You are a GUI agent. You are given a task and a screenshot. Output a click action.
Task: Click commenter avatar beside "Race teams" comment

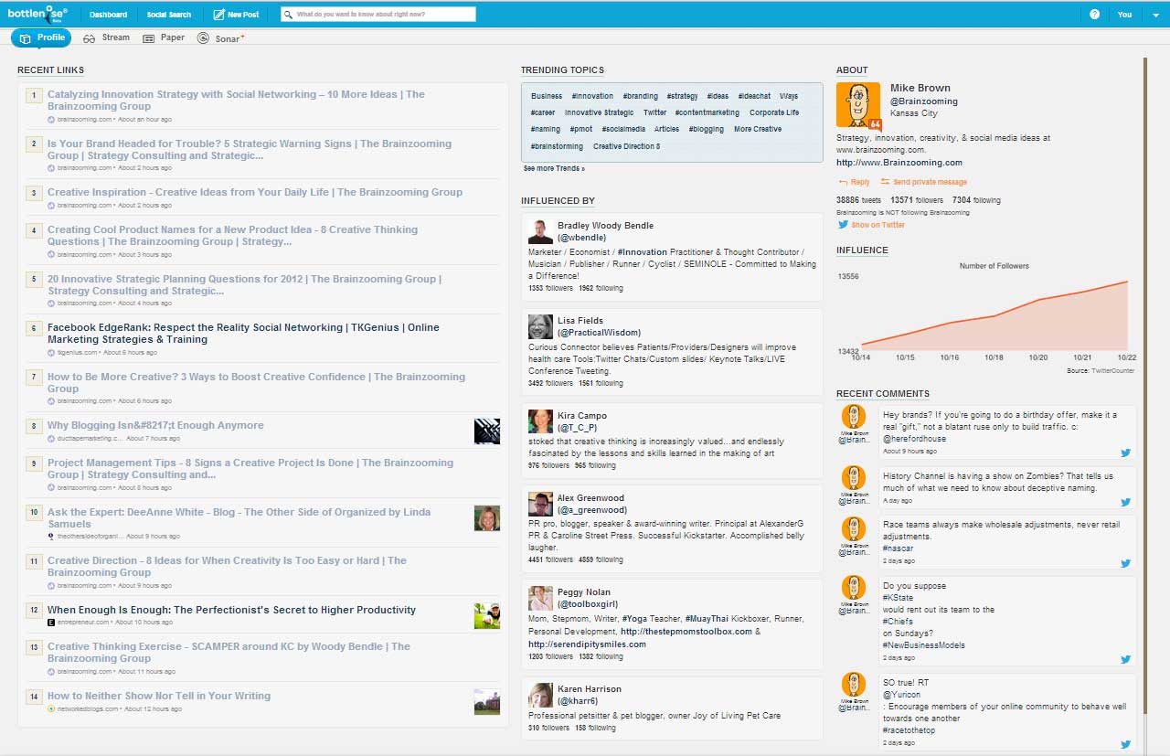click(x=854, y=529)
